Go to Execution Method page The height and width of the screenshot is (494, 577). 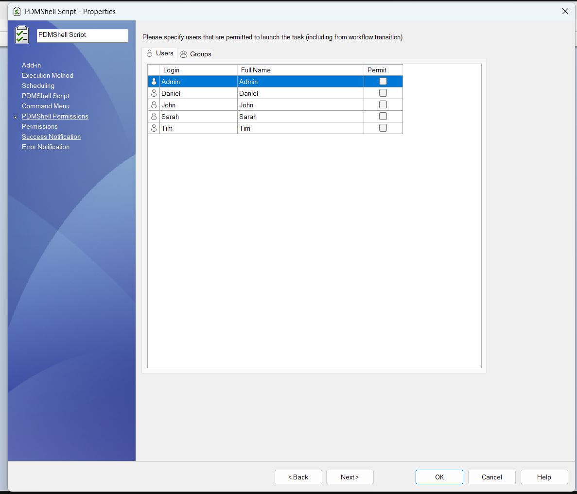(48, 75)
